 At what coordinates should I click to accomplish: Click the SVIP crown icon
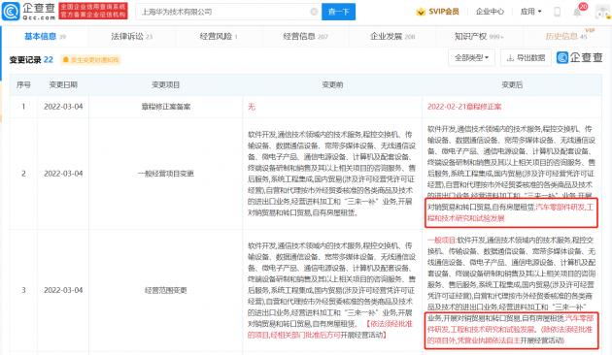(421, 12)
